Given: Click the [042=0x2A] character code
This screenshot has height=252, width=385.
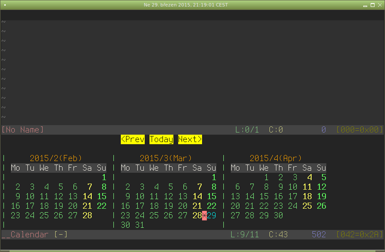Looking at the screenshot, I should coord(359,235).
